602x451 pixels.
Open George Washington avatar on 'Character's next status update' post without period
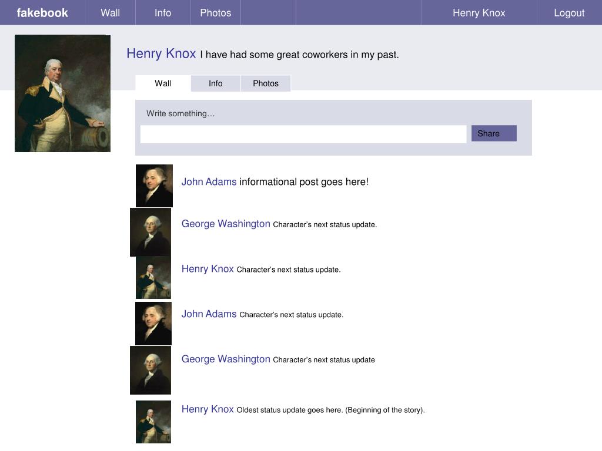[150, 370]
